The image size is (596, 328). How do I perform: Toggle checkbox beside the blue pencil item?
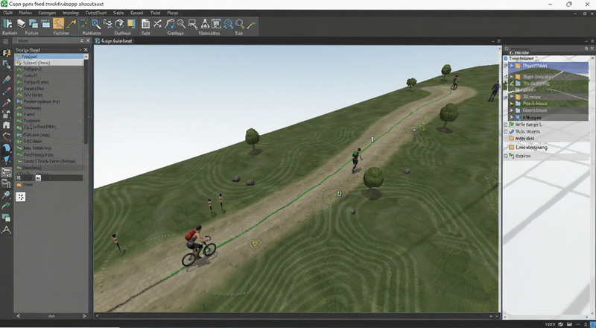[506, 131]
